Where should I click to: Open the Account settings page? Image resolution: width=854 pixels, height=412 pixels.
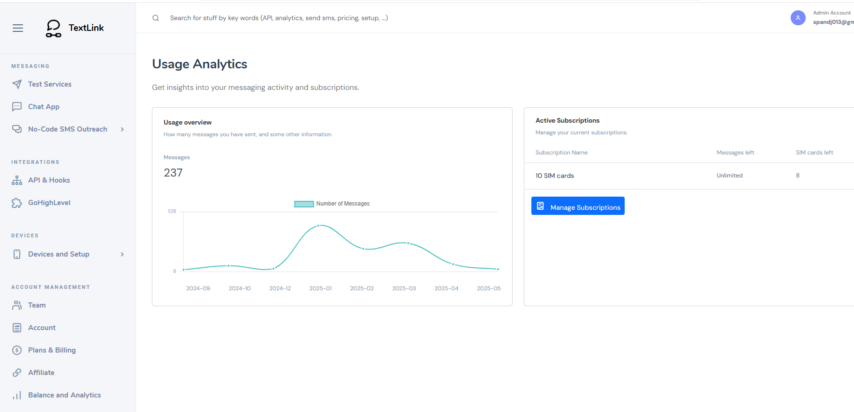tap(42, 328)
